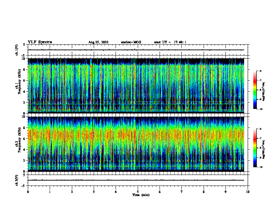Click the '4' kHz tick on ch.1 spectrogram
Viewport: 279px width, 215px height.
click(x=24, y=92)
